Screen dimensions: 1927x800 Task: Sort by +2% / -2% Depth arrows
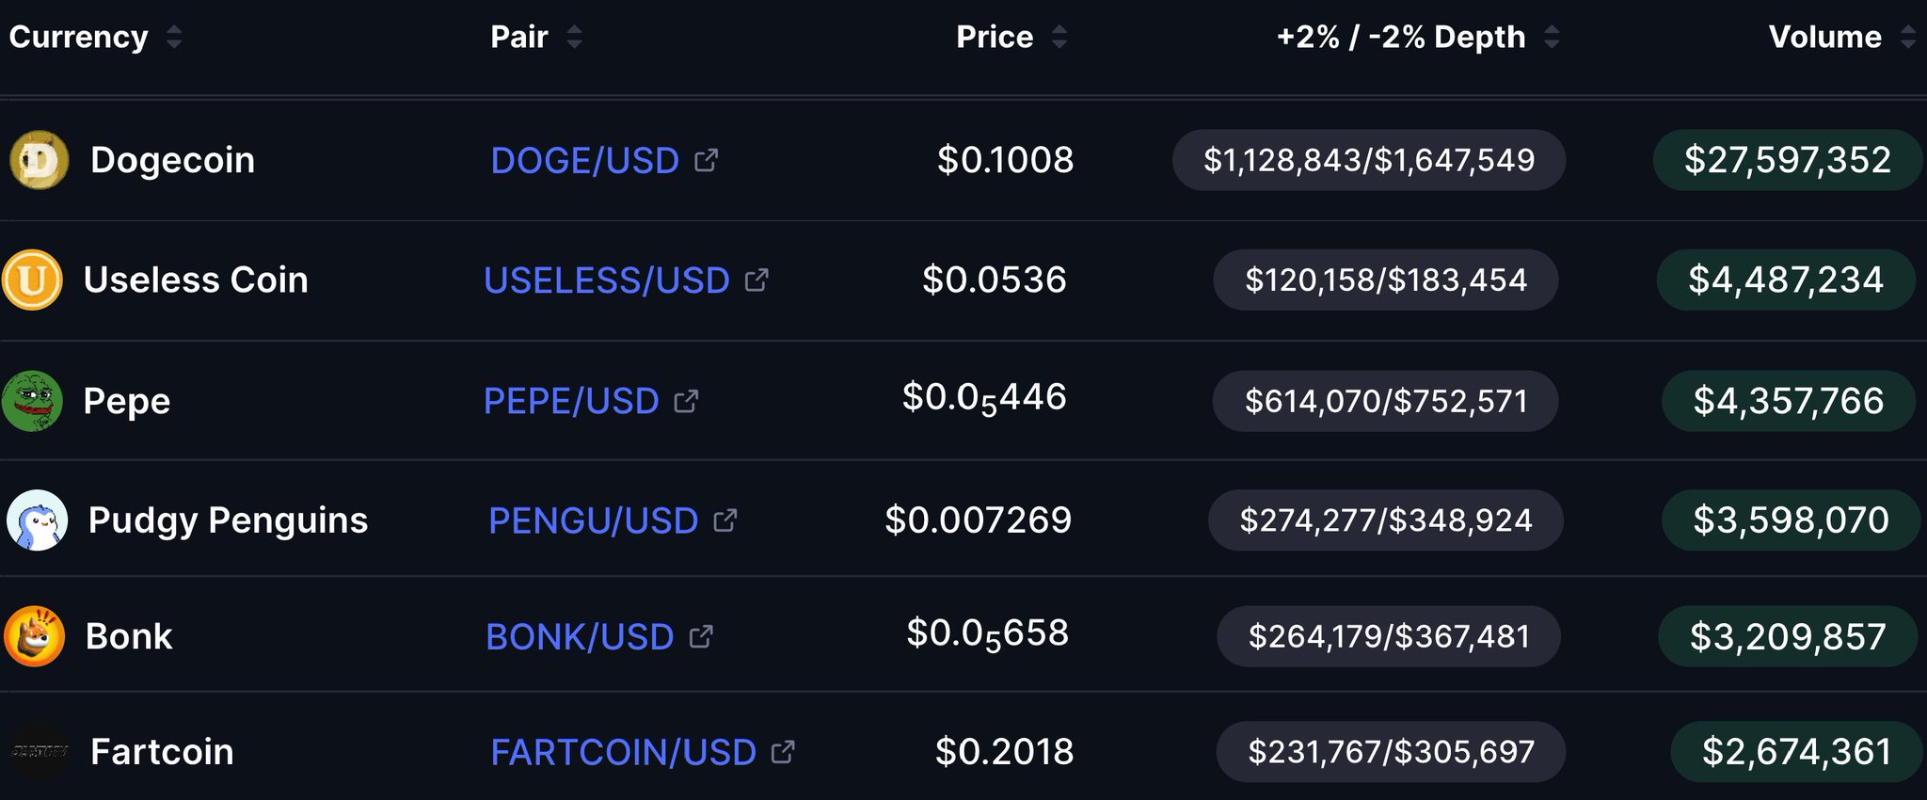click(1552, 38)
